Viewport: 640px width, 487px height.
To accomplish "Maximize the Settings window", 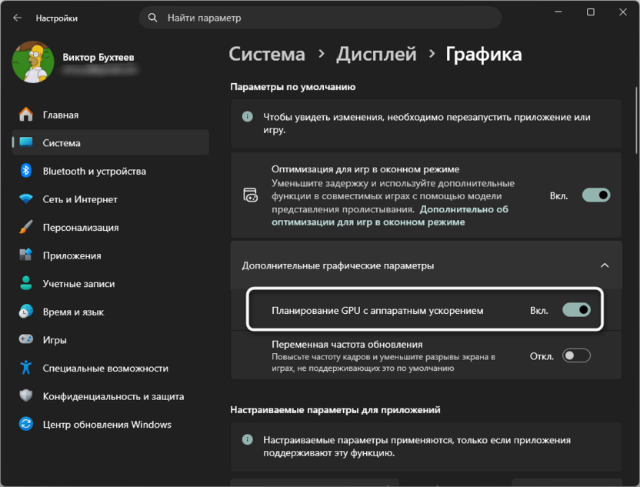I will point(591,12).
